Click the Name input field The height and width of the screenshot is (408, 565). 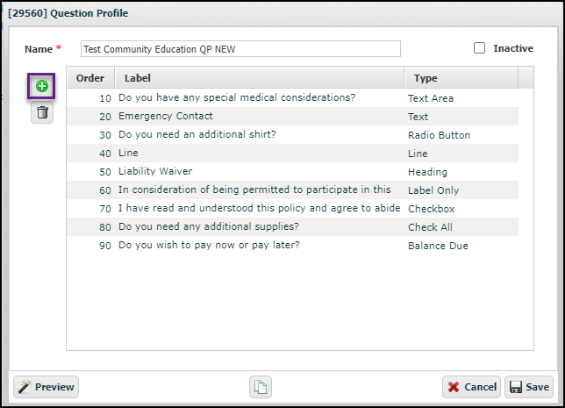click(x=240, y=48)
